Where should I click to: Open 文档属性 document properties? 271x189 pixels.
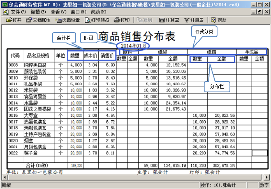click(38, 20)
